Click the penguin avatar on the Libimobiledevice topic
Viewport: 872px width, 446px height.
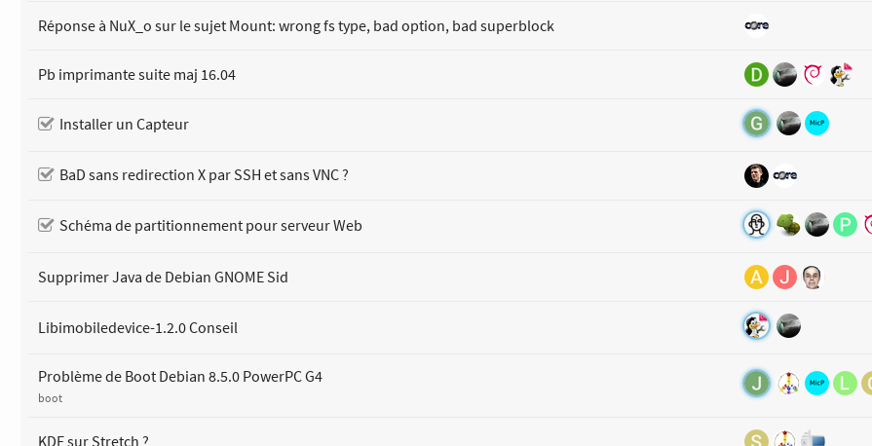pos(756,326)
